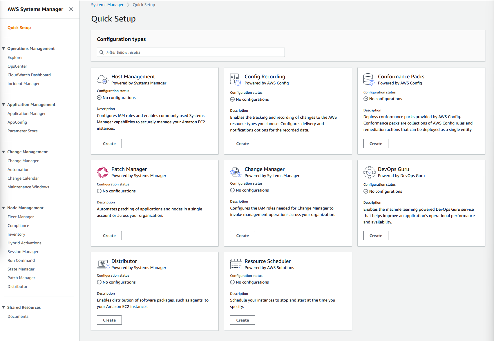Viewport: 494px width, 341px height.
Task: Click the Conformance Packs database icon
Action: (x=369, y=80)
